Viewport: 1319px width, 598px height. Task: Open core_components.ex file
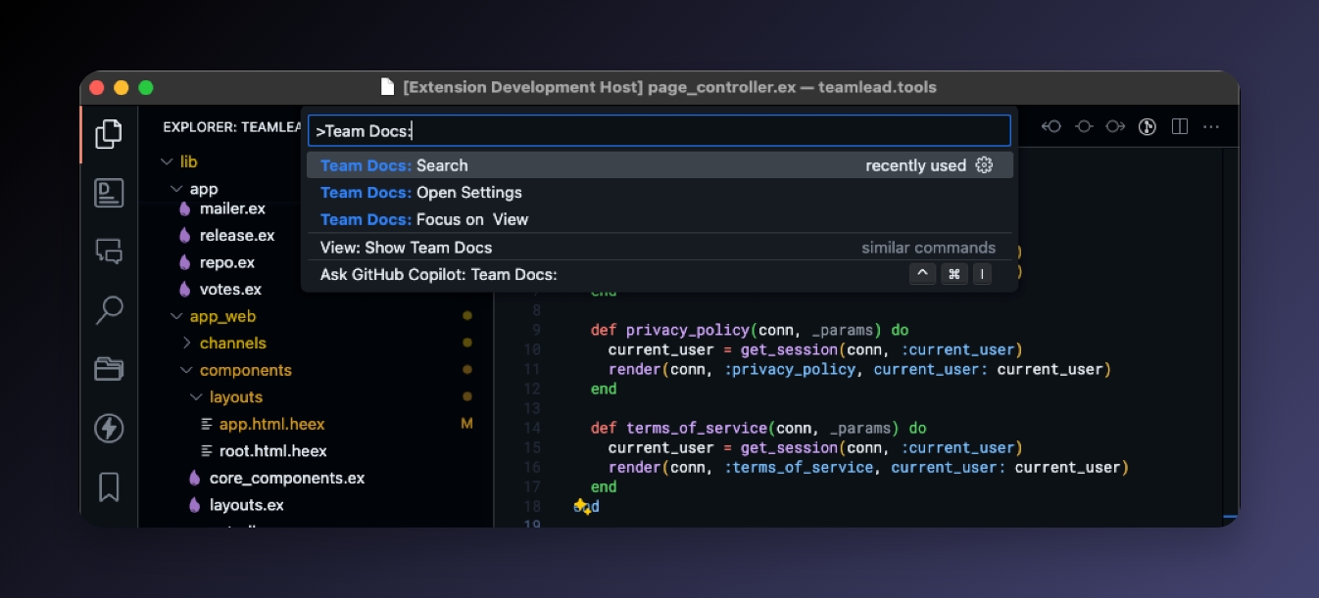click(287, 479)
